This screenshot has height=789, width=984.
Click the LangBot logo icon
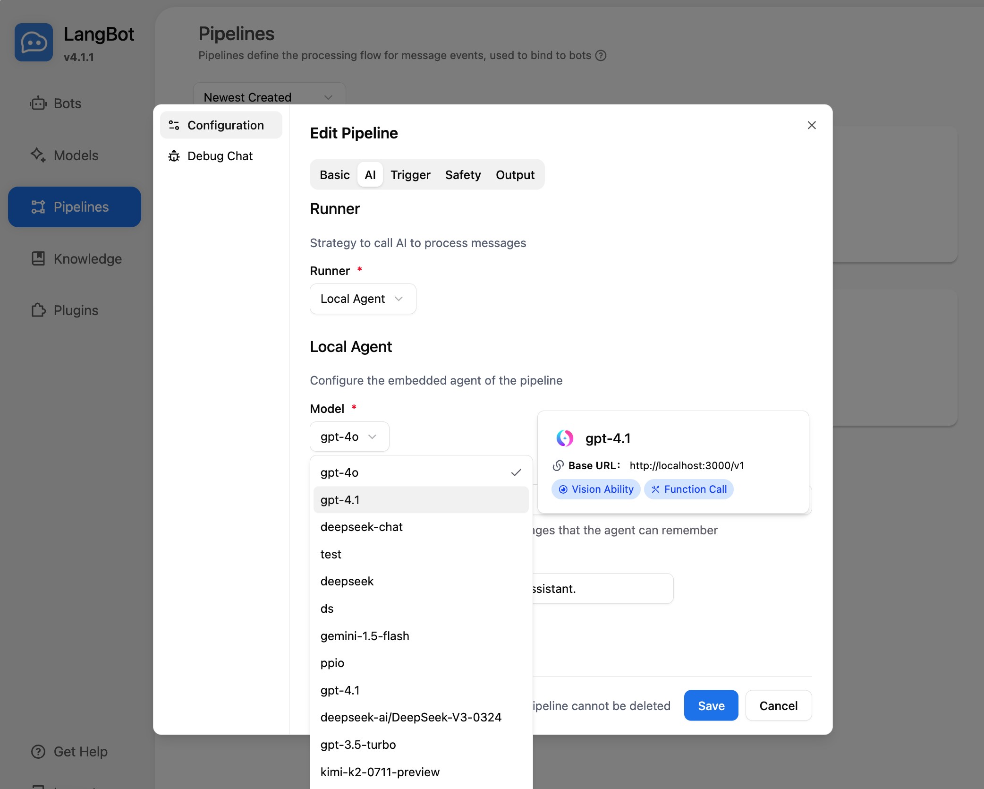(x=34, y=42)
